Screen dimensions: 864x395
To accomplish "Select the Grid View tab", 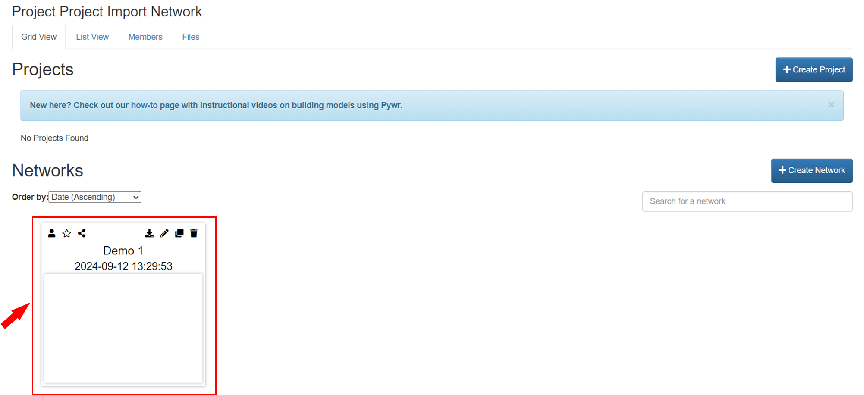I will 39,37.
